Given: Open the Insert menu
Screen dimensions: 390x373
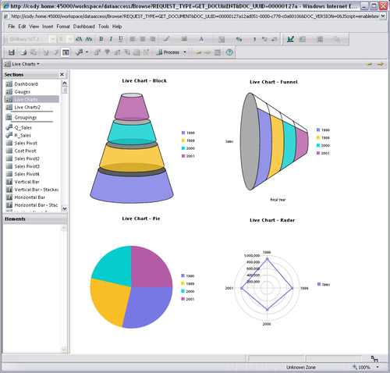Looking at the screenshot, I should pyautogui.click(x=48, y=27).
